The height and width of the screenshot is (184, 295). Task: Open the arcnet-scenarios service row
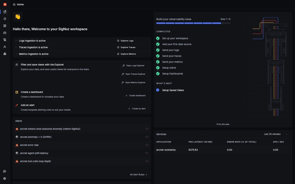(x=223, y=150)
